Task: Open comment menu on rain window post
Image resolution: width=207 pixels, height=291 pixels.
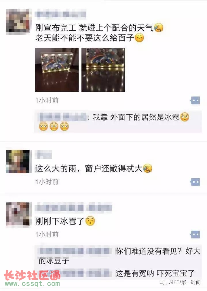Action: tap(195, 182)
